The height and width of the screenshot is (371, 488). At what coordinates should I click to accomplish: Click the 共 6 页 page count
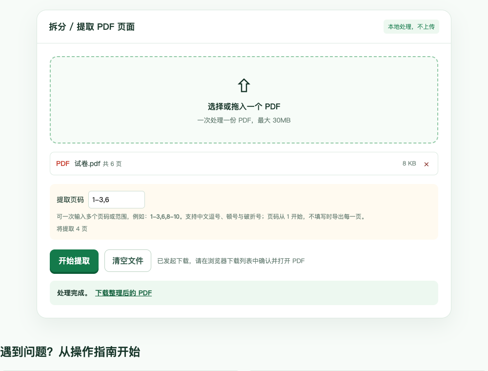click(x=112, y=164)
